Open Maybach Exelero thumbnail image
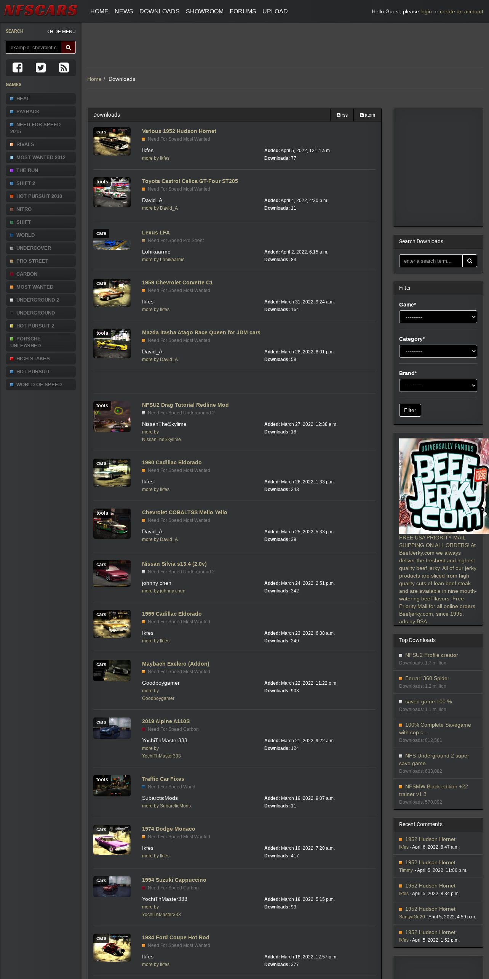Image resolution: width=489 pixels, height=979 pixels. coord(112,671)
